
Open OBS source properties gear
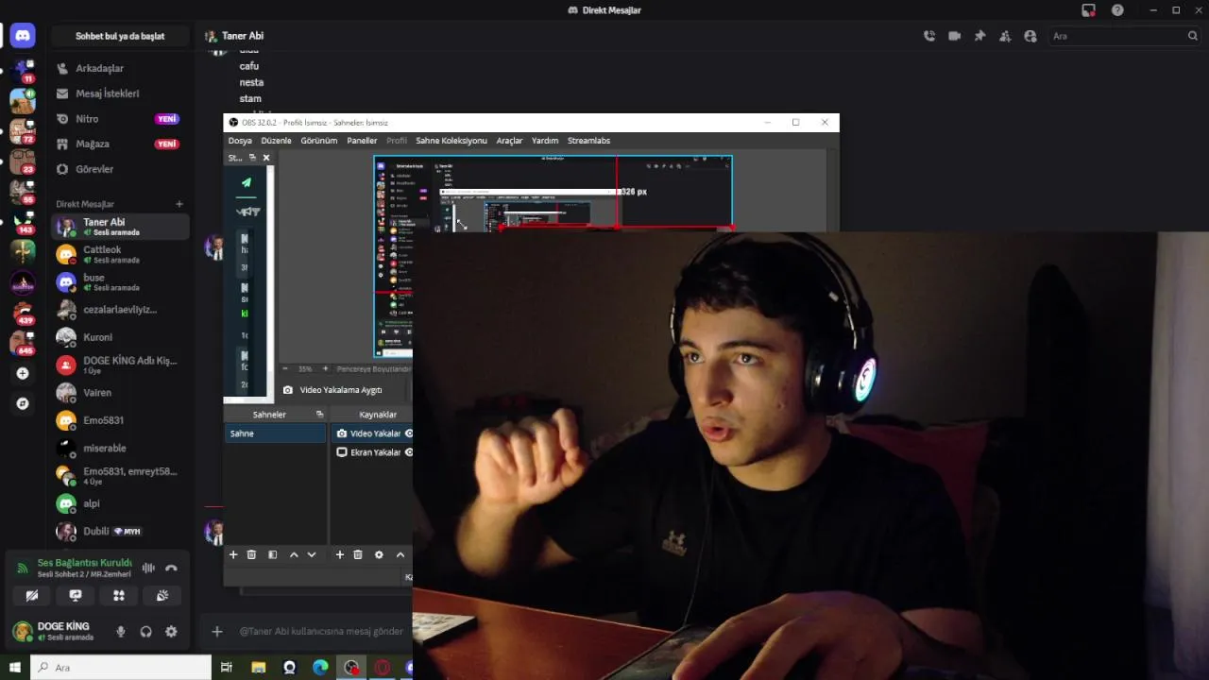click(379, 554)
